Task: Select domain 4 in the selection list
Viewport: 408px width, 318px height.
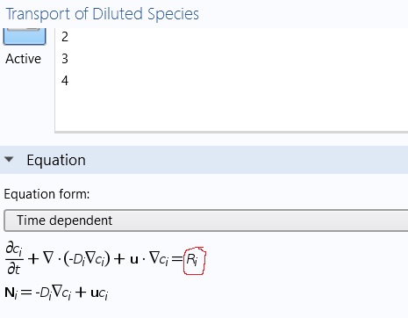Action: click(65, 81)
